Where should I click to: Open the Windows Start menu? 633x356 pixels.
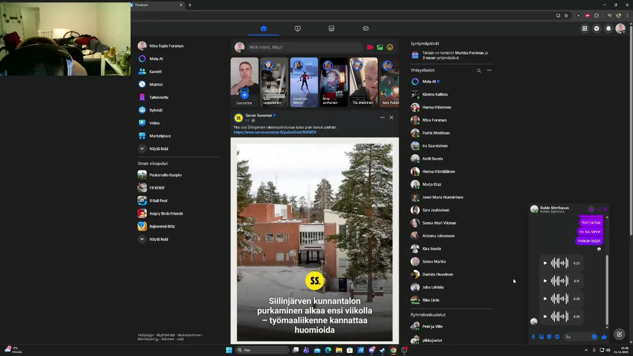click(x=229, y=350)
